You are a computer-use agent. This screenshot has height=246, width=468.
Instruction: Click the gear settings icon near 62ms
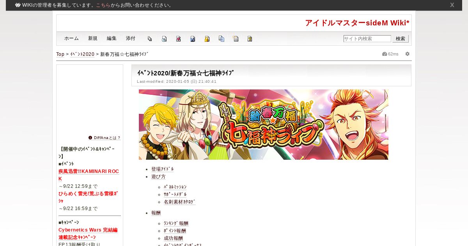tap(408, 54)
